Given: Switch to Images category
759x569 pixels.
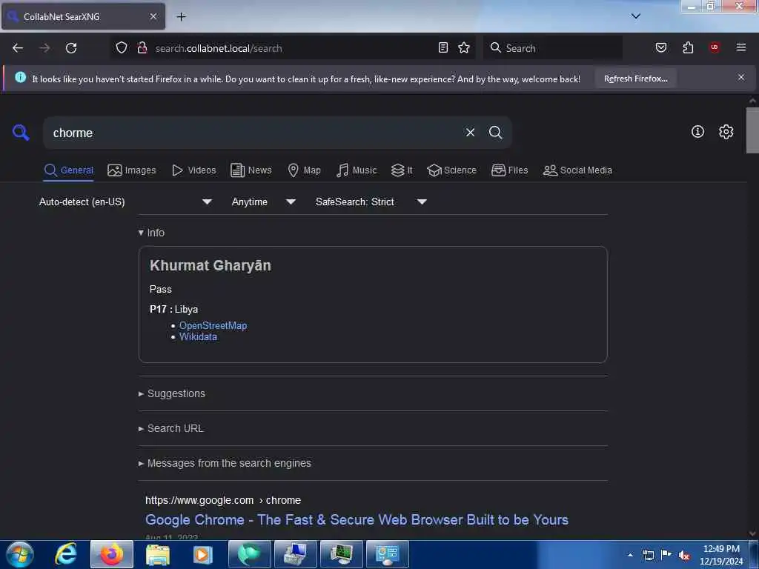Looking at the screenshot, I should point(132,170).
